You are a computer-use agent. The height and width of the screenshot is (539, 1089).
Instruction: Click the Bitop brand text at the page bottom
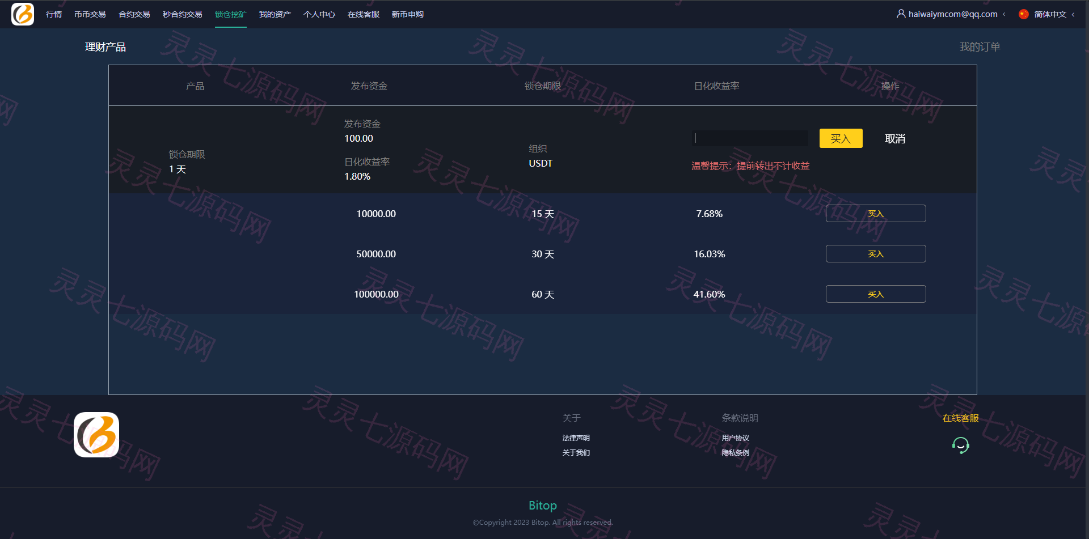(543, 506)
